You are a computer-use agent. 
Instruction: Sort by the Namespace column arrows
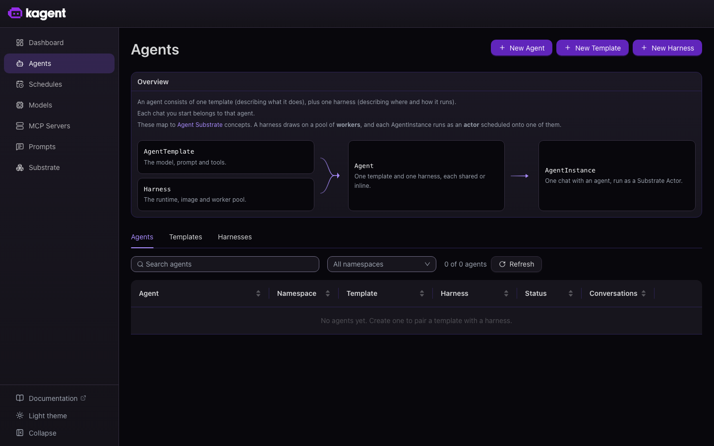pos(328,293)
